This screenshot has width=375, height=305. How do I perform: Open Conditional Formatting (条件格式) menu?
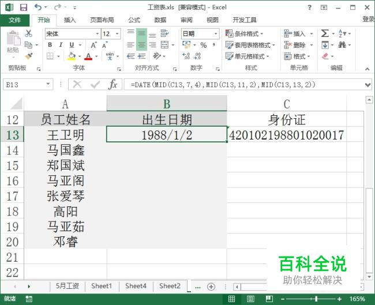(244, 33)
